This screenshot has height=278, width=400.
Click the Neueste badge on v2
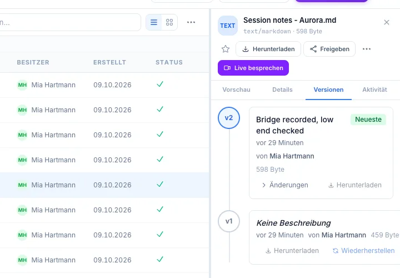(x=368, y=119)
